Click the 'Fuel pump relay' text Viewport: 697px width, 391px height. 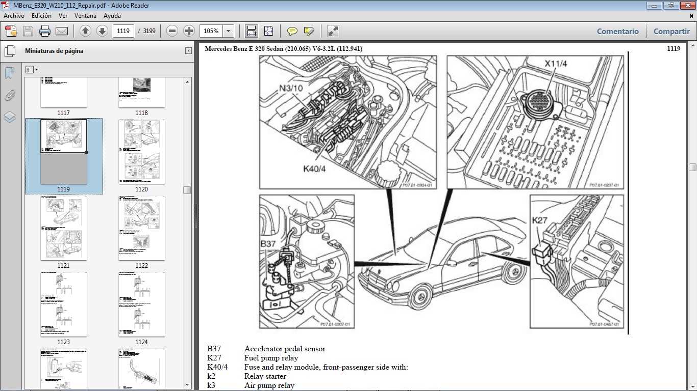(x=271, y=358)
